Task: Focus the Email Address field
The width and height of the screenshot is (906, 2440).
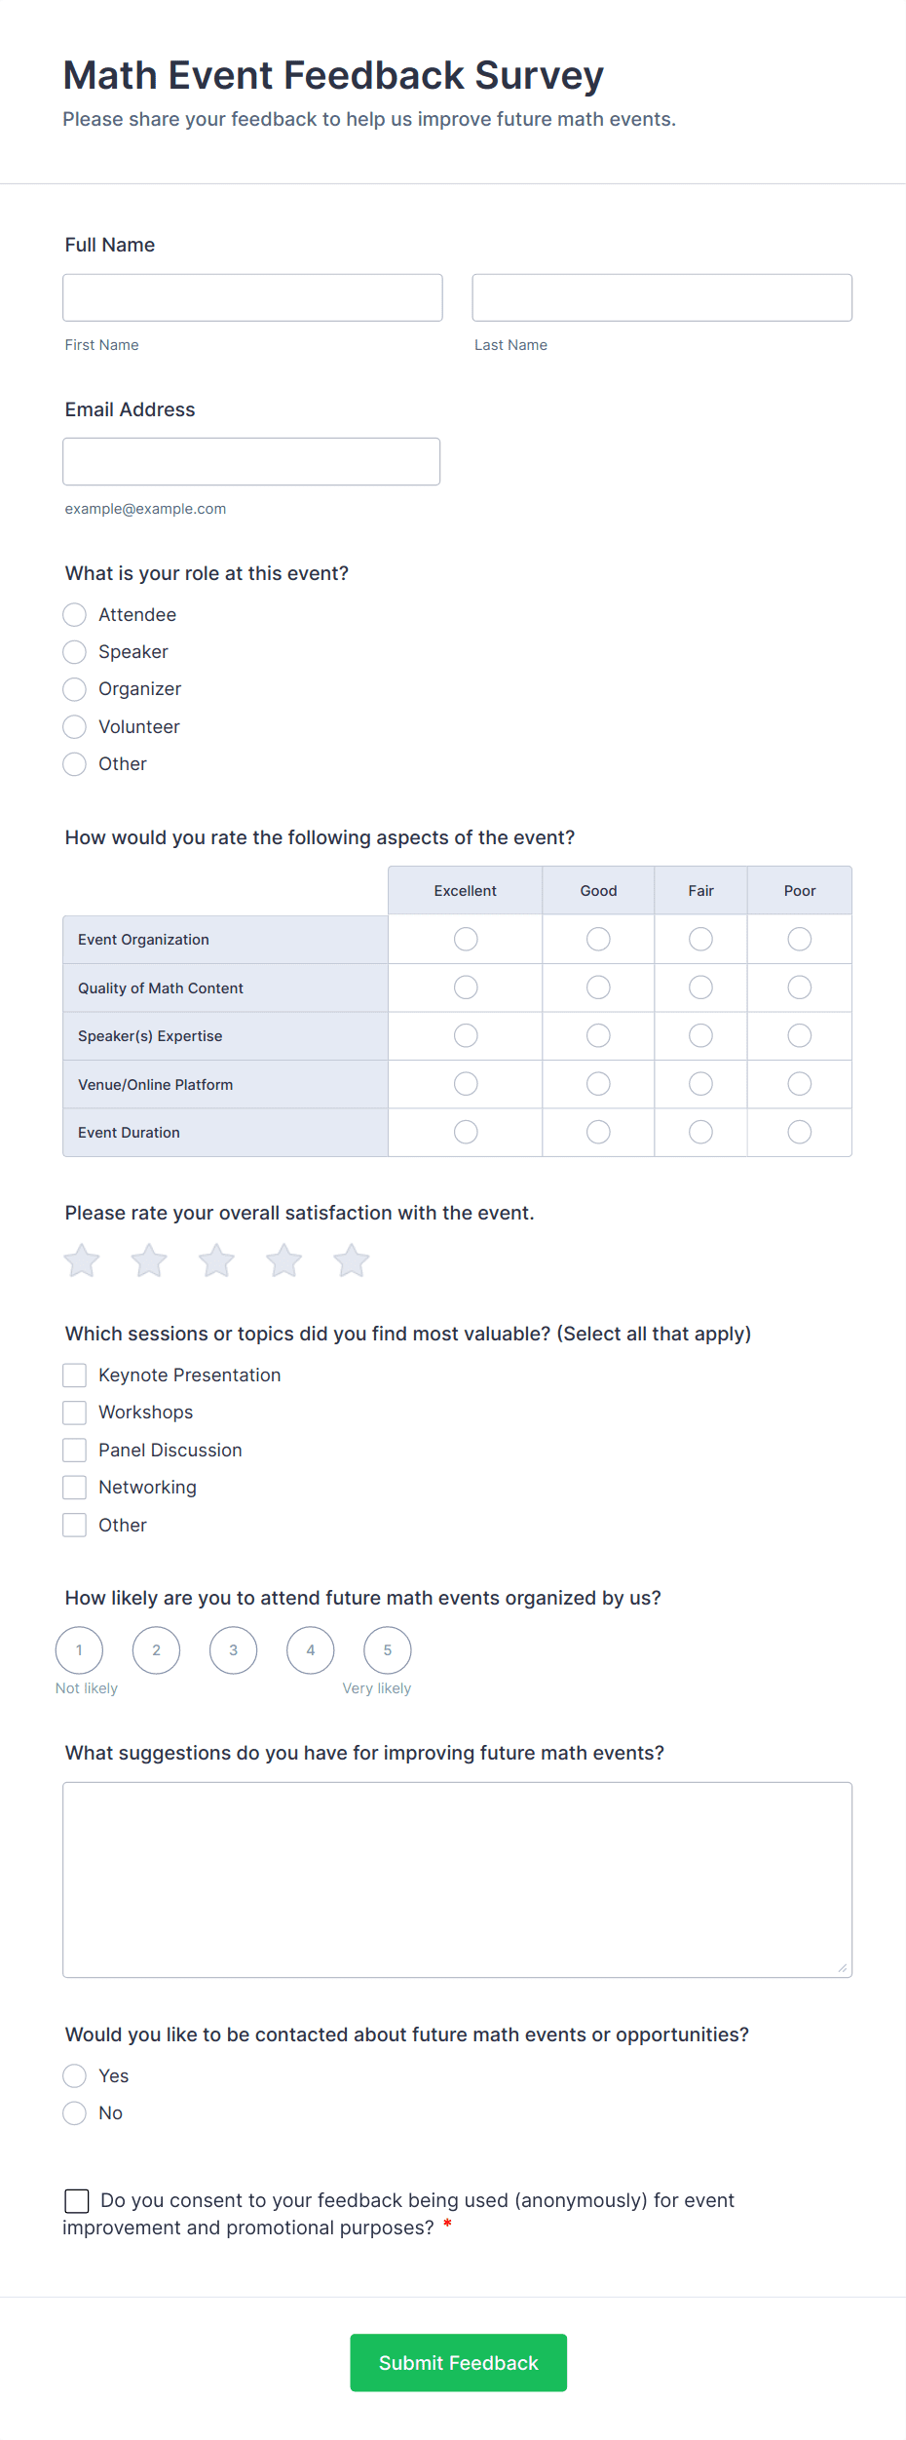Action: pyautogui.click(x=251, y=461)
